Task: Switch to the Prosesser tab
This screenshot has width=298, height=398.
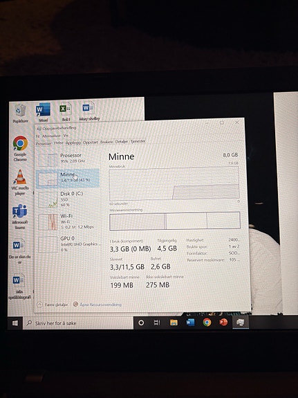Action: pyautogui.click(x=44, y=143)
